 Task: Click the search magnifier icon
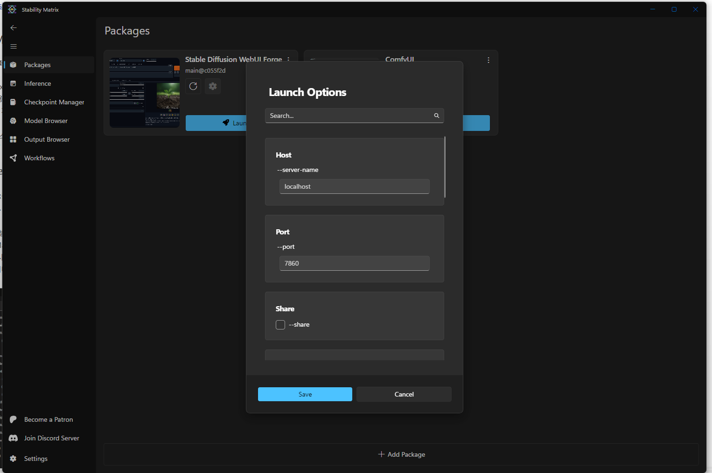[x=437, y=116]
